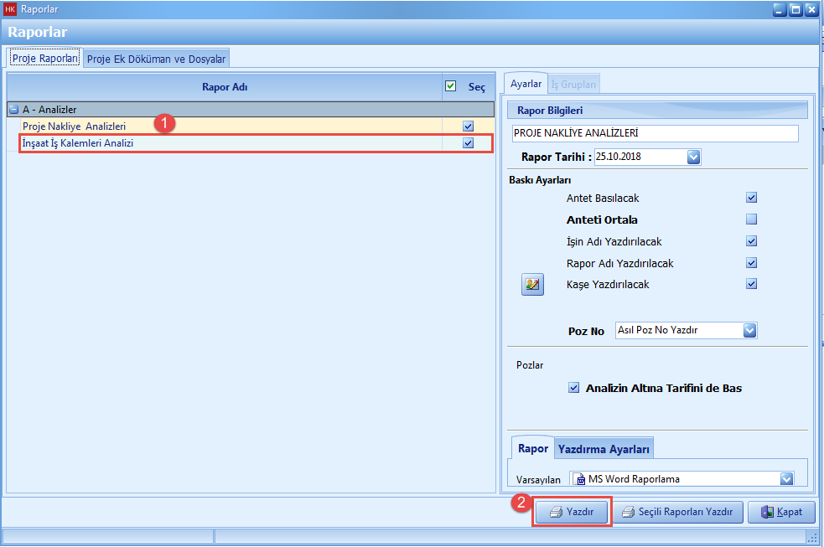824x547 pixels.
Task: Toggle İşin Adı Yazdırılacak checkbox
Action: point(751,241)
